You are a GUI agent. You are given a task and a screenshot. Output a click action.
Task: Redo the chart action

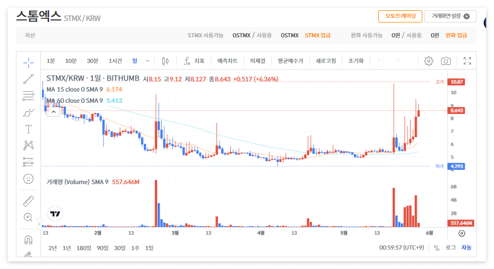pos(398,61)
